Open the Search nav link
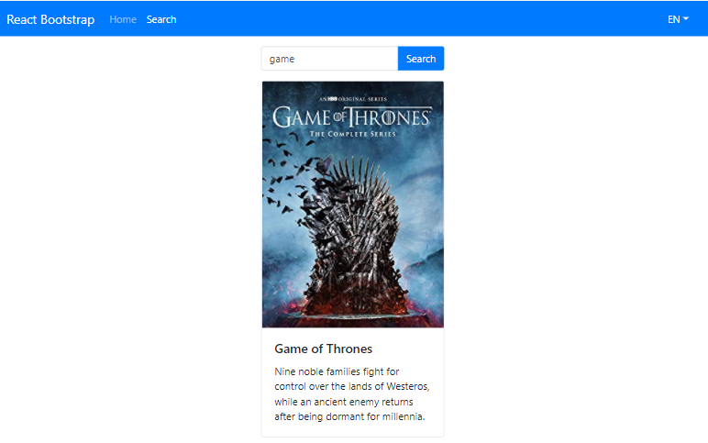 tap(161, 19)
